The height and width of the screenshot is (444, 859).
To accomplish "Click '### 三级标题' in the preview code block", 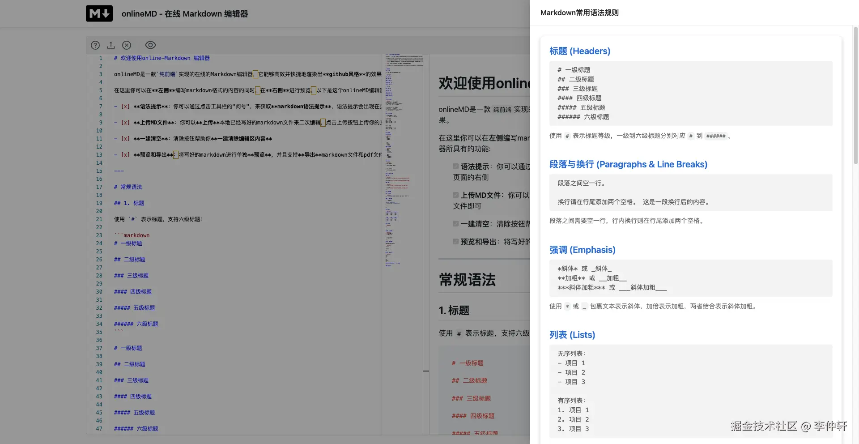I will (471, 398).
